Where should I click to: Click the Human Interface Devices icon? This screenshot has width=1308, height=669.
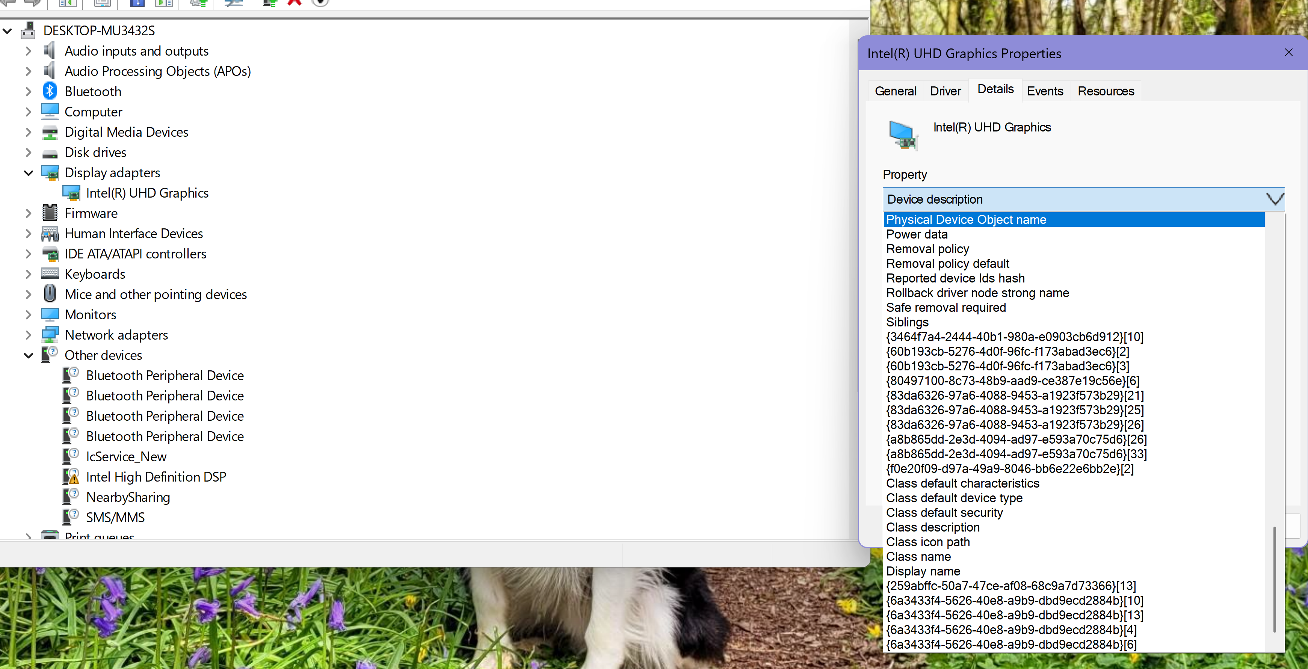[50, 234]
